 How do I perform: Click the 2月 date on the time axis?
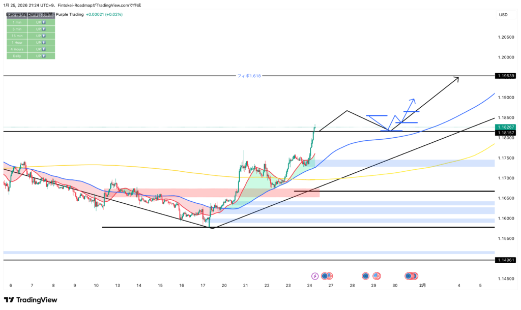coord(422,286)
